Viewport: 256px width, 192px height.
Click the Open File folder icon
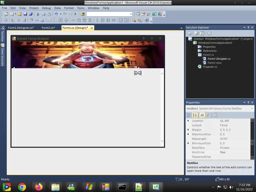click(x=20, y=14)
